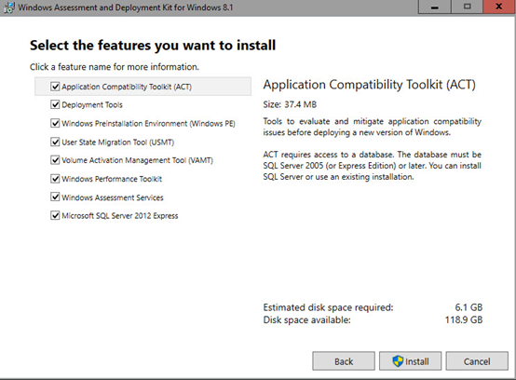This screenshot has width=516, height=380.
Task: Go to previous step with Back button
Action: coord(344,361)
